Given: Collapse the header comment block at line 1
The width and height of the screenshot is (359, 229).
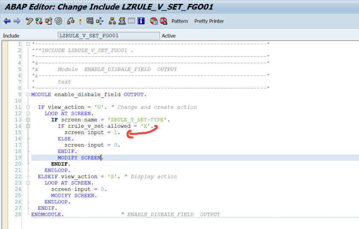Looking at the screenshot, I should 28,44.
